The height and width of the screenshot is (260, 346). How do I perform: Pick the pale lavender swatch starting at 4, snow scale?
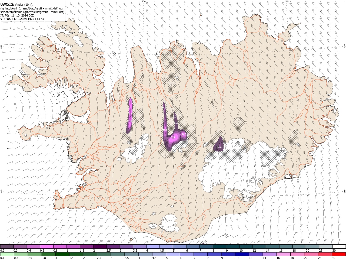tap(153, 246)
